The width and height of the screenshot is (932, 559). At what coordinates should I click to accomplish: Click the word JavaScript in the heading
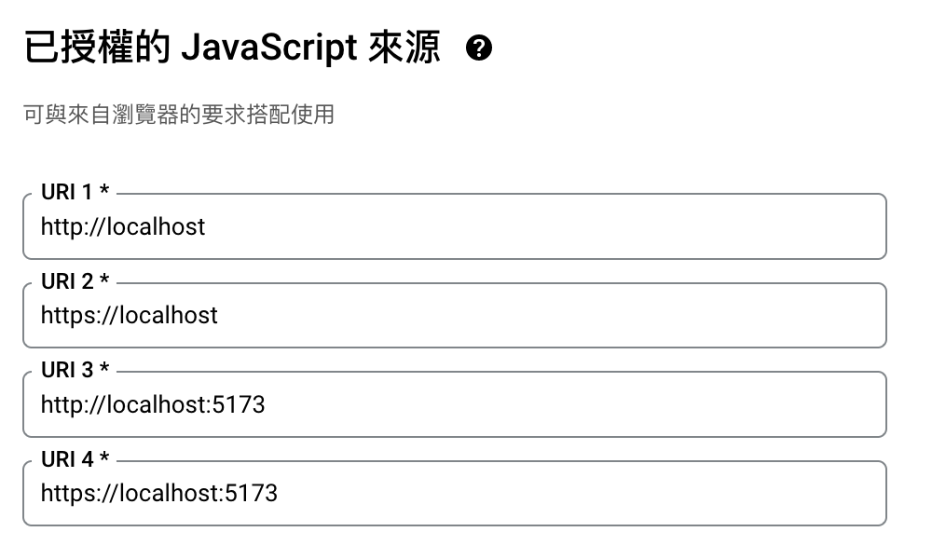click(268, 48)
